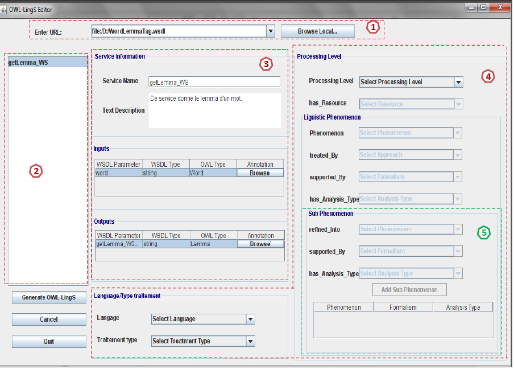Close the OWL-LingS Editor window
Viewport: 514px width, 369px height.
point(500,7)
